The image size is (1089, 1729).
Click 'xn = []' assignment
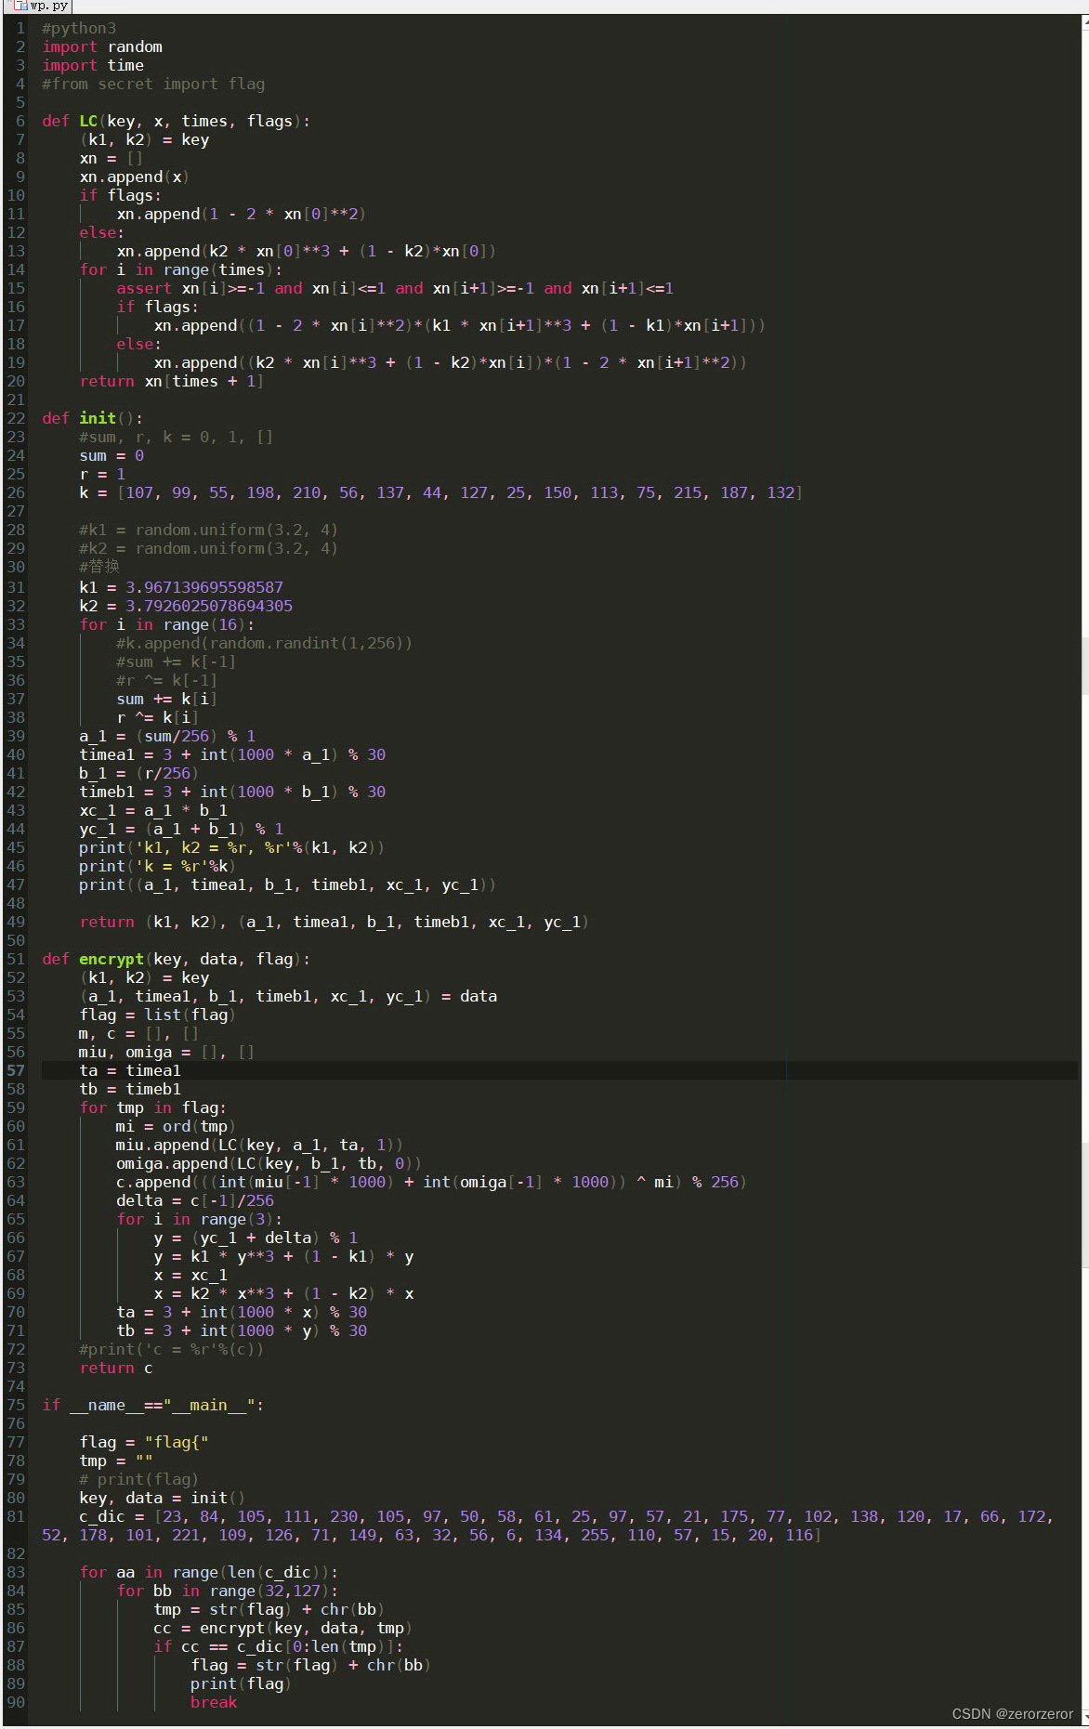112,158
